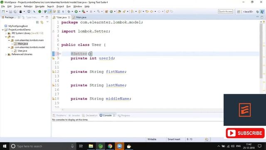Switch to the Problems tab

point(59,115)
